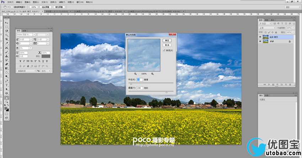Viewport: 302px width, 158px height.
Task: Toggle Faux Bold in Character panel
Action: (x=20, y=61)
